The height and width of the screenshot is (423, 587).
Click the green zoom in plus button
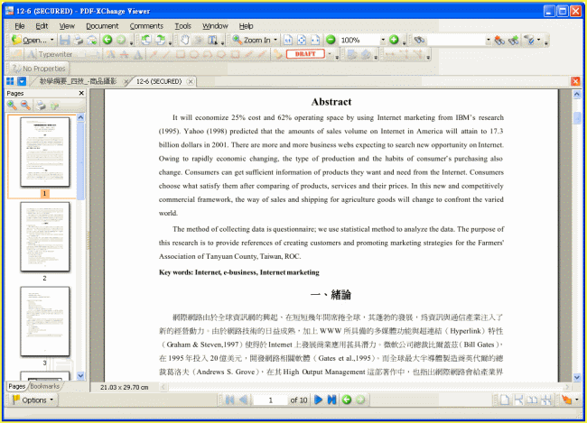coord(394,40)
